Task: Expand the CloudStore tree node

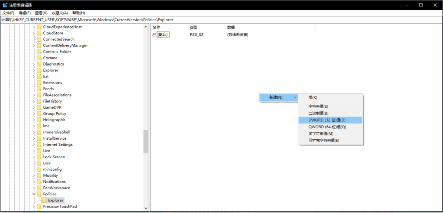Action: [x=34, y=33]
